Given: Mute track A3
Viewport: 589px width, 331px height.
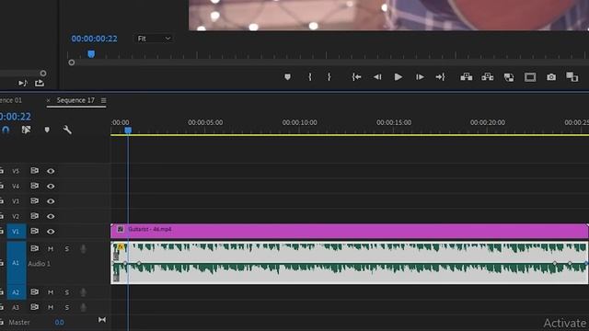Looking at the screenshot, I should pyautogui.click(x=51, y=307).
